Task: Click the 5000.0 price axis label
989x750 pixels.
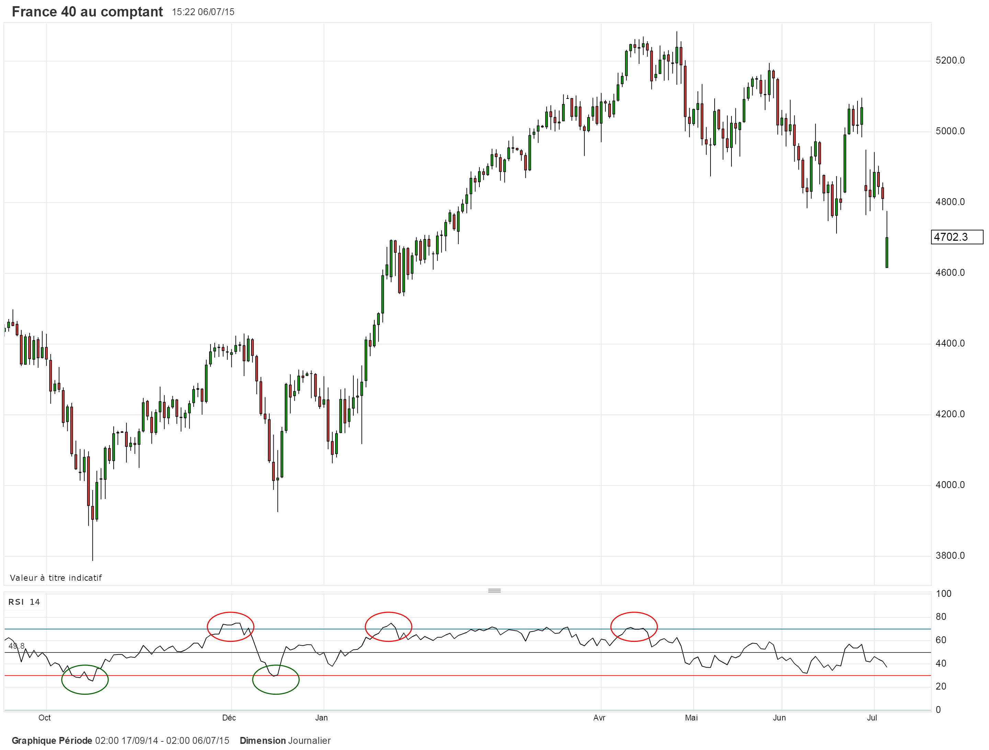Action: pos(950,131)
